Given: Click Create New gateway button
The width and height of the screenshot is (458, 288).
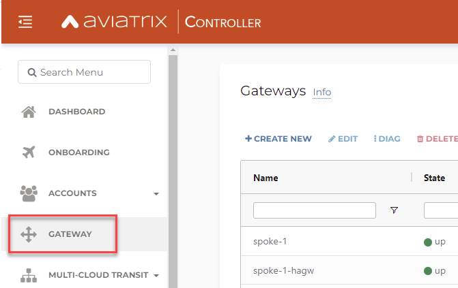Looking at the screenshot, I should click(x=278, y=139).
